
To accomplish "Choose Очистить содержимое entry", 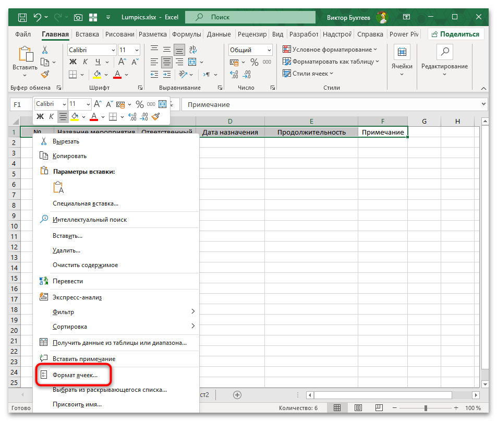I will (x=116, y=265).
